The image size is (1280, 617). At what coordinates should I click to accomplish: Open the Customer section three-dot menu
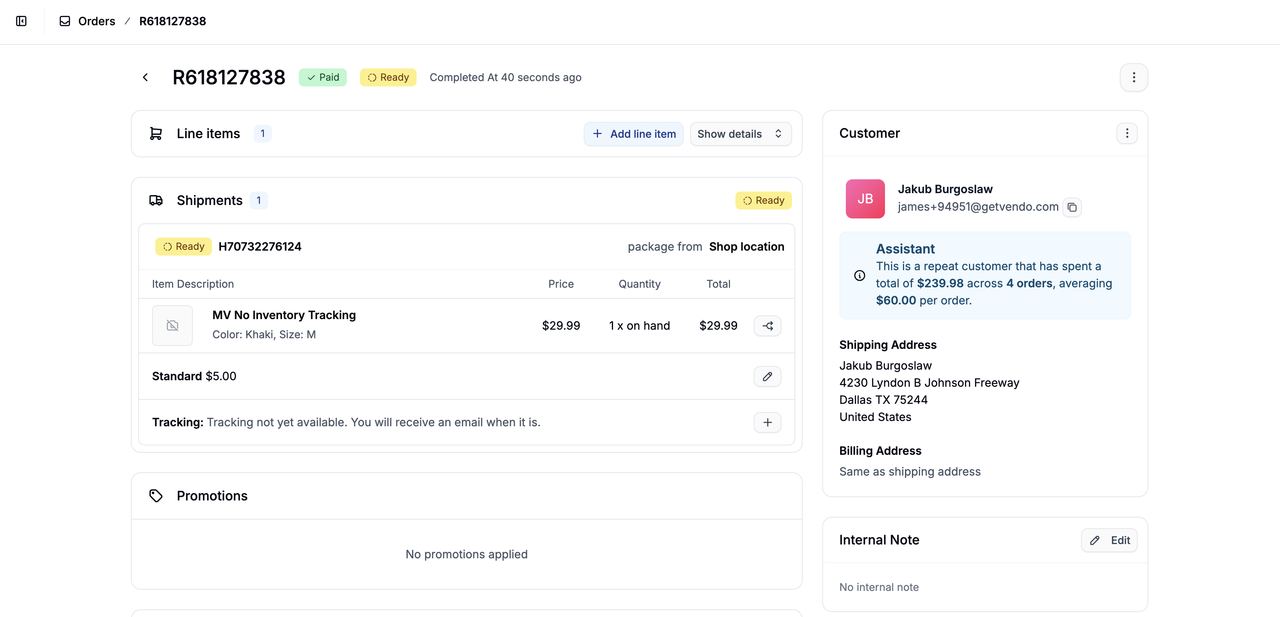tap(1127, 133)
